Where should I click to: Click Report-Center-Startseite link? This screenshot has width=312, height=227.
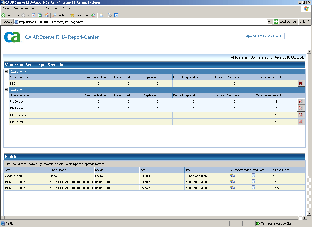pyautogui.click(x=263, y=36)
